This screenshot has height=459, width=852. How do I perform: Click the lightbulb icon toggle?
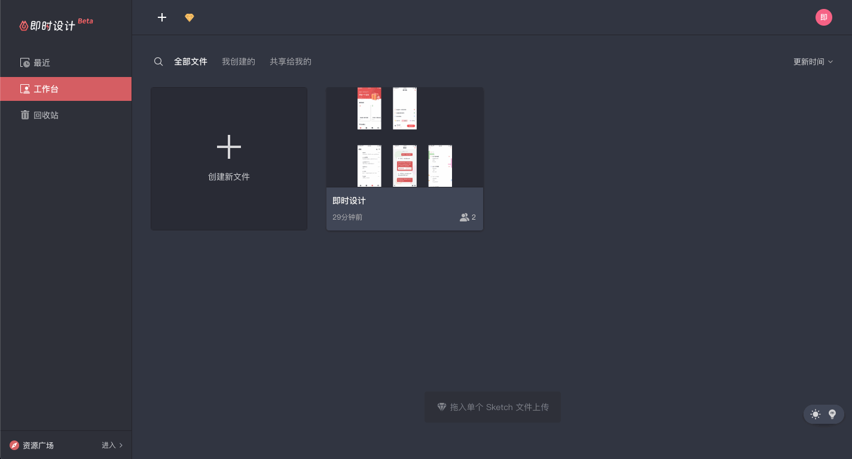(x=832, y=414)
